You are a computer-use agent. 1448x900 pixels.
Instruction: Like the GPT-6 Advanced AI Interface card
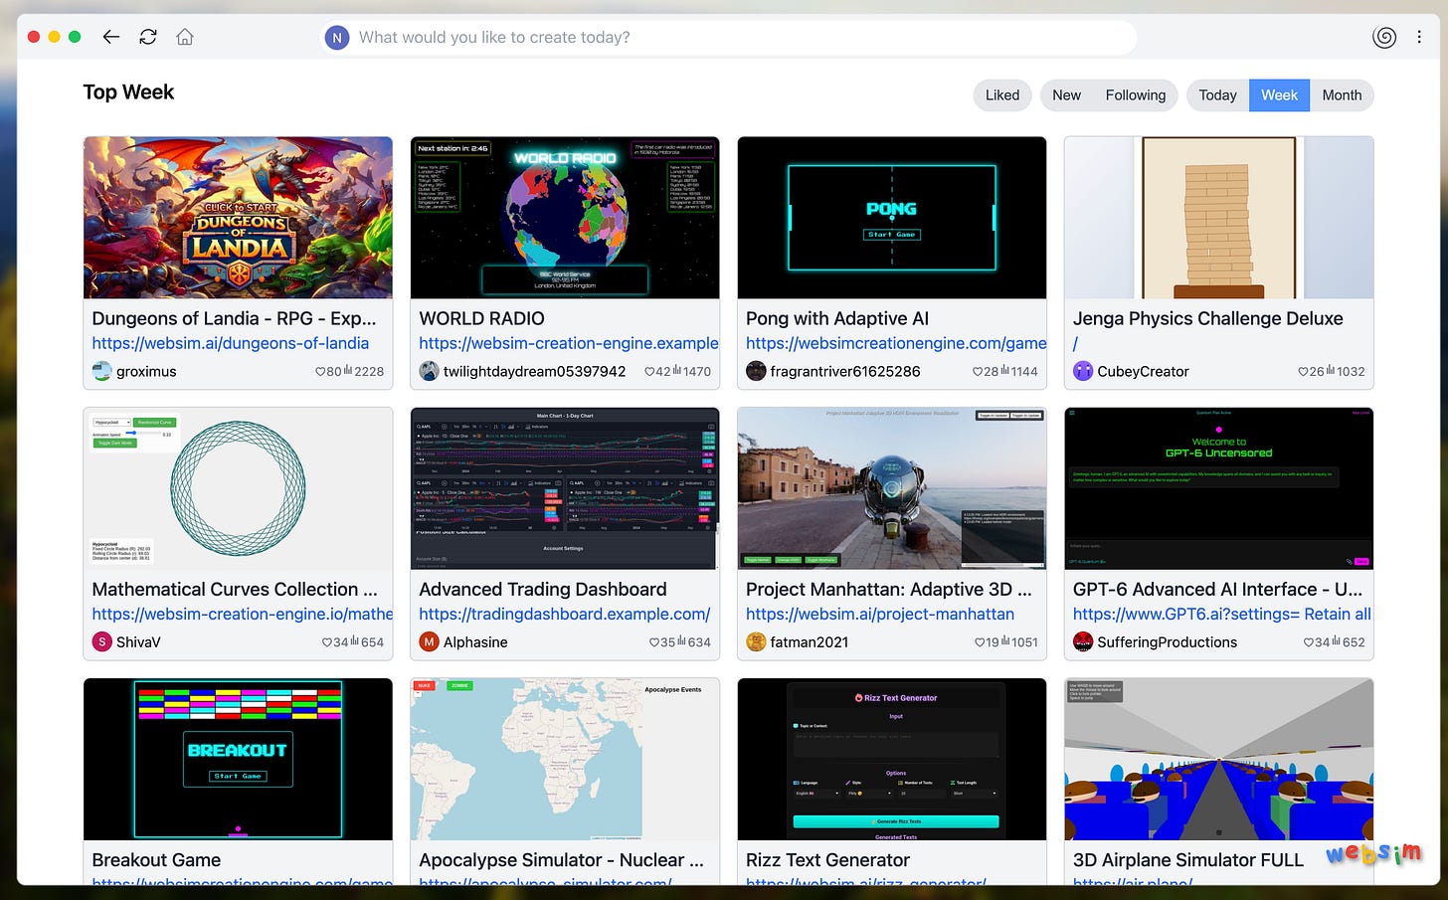coord(1309,642)
